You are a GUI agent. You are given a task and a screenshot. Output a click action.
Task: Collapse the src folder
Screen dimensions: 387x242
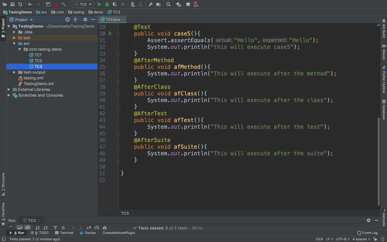pos(14,44)
